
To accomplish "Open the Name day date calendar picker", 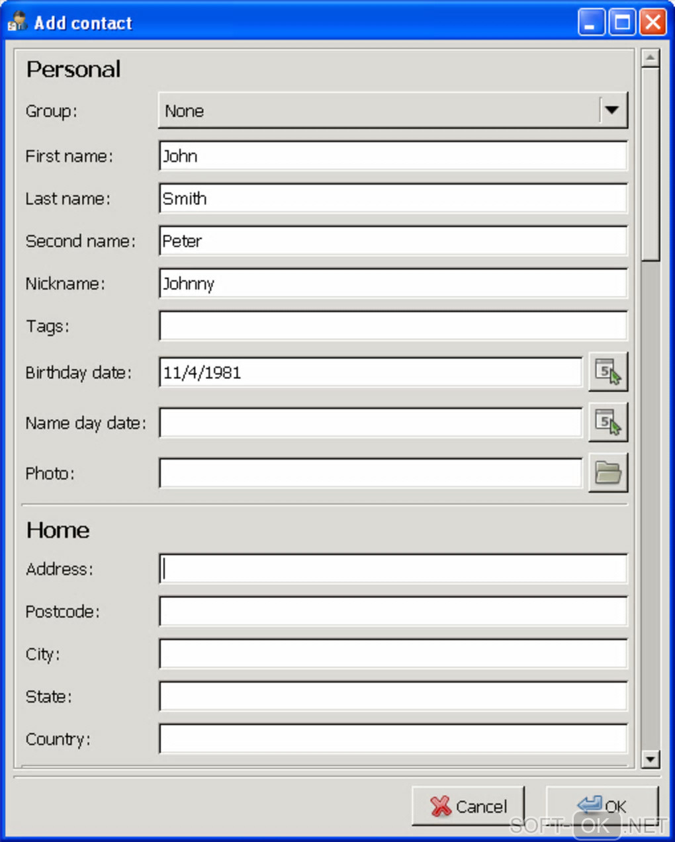I will click(608, 423).
